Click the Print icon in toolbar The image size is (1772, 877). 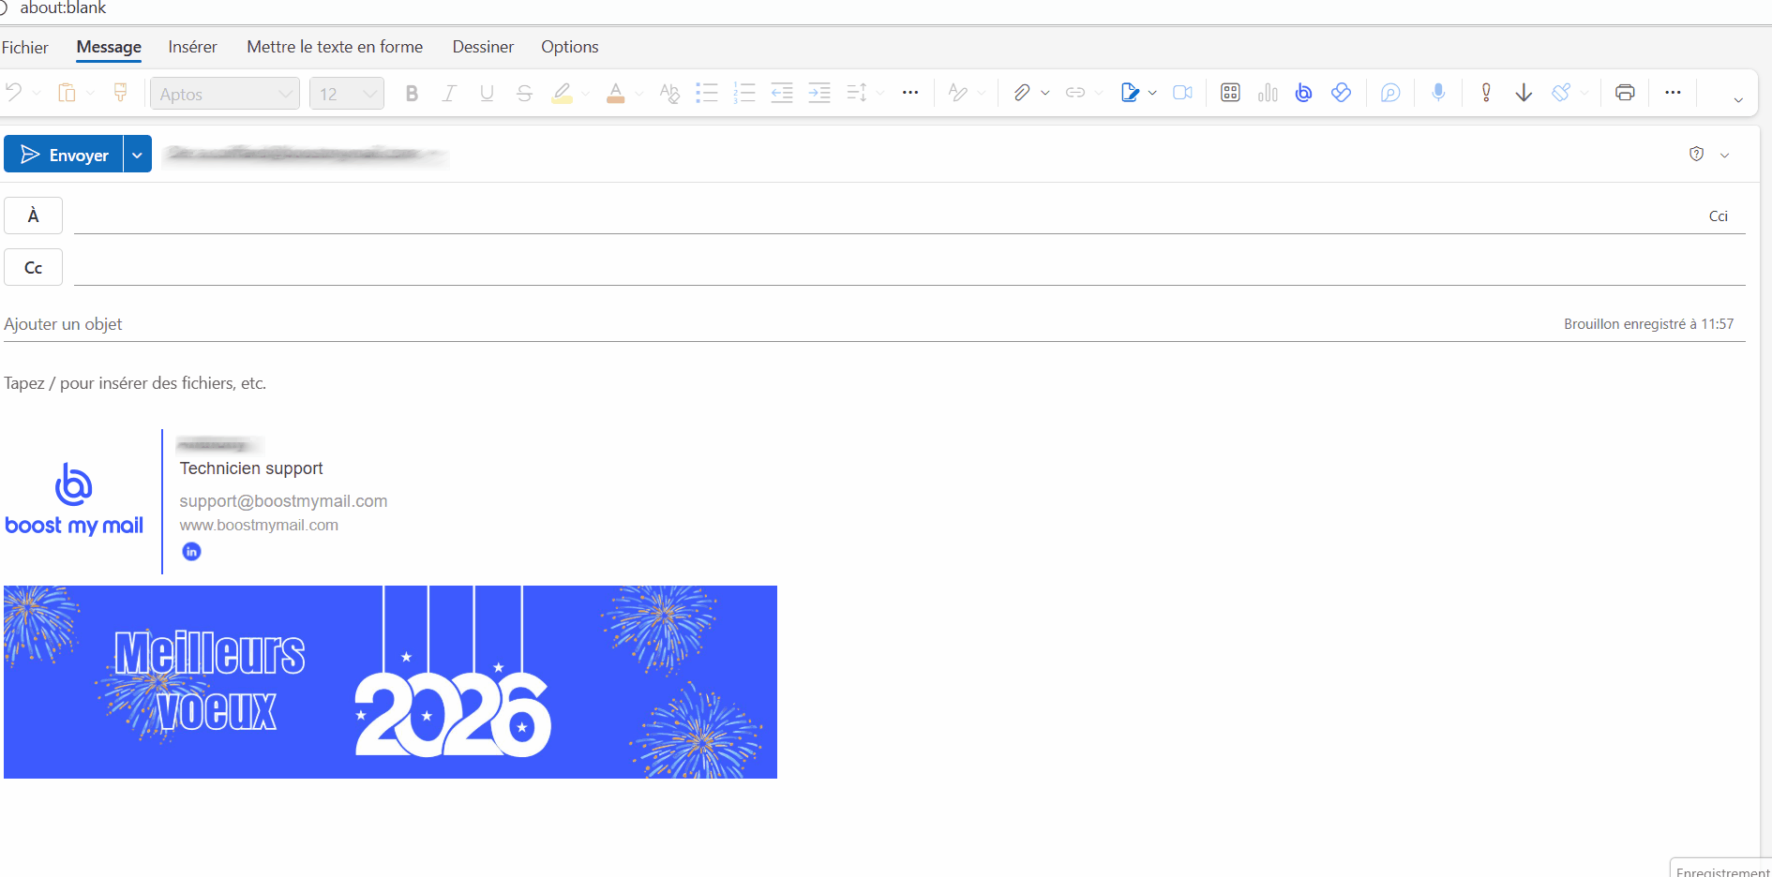tap(1625, 93)
